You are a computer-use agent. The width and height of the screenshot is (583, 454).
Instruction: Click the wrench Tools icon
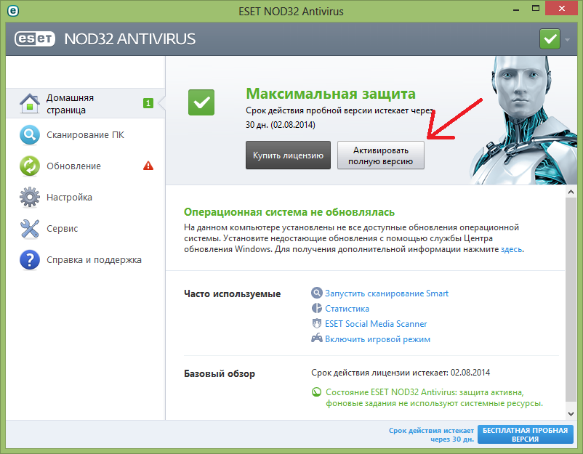30,229
